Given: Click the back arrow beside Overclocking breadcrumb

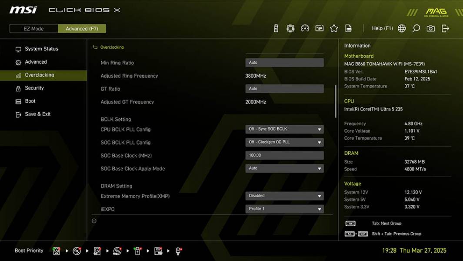Looking at the screenshot, I should (95, 47).
